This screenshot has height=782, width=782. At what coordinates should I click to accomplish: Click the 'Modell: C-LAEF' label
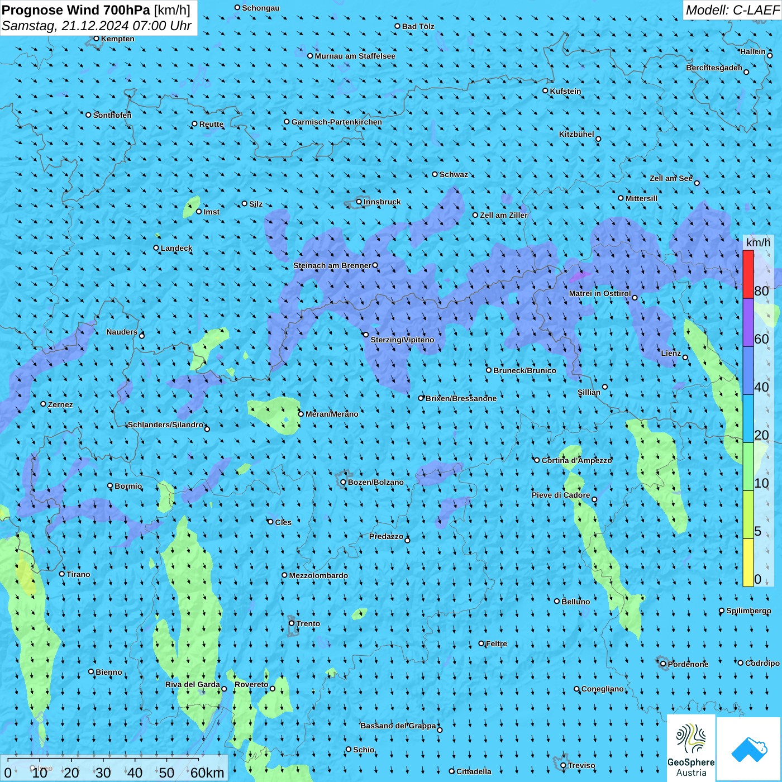(x=732, y=10)
